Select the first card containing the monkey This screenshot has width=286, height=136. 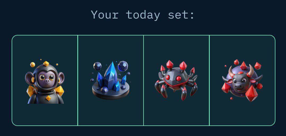tap(45, 80)
